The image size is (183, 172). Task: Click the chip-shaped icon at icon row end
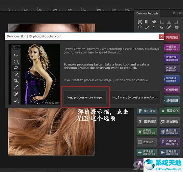pyautogui.click(x=176, y=27)
